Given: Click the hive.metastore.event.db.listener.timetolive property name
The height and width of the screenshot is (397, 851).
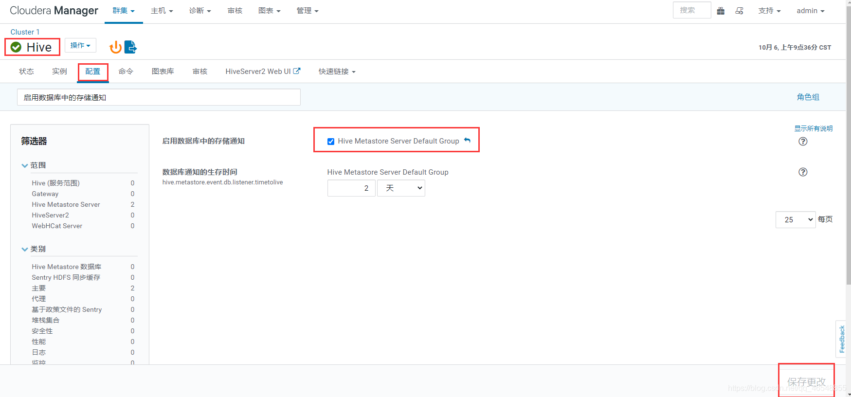Looking at the screenshot, I should [x=222, y=182].
